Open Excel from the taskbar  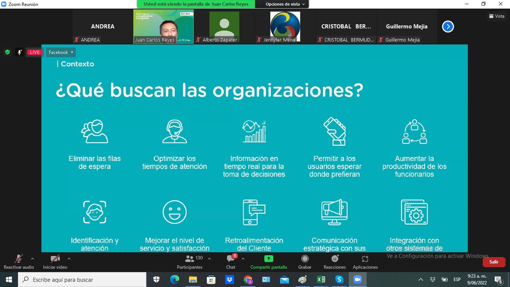[x=321, y=280]
